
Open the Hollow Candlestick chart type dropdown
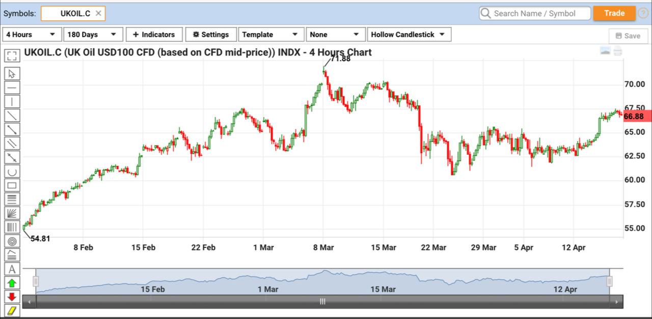409,35
